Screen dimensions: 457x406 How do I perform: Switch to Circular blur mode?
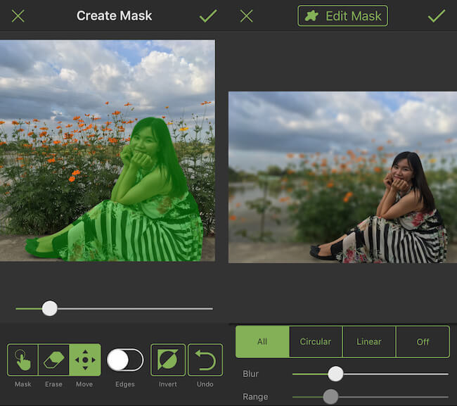(316, 342)
